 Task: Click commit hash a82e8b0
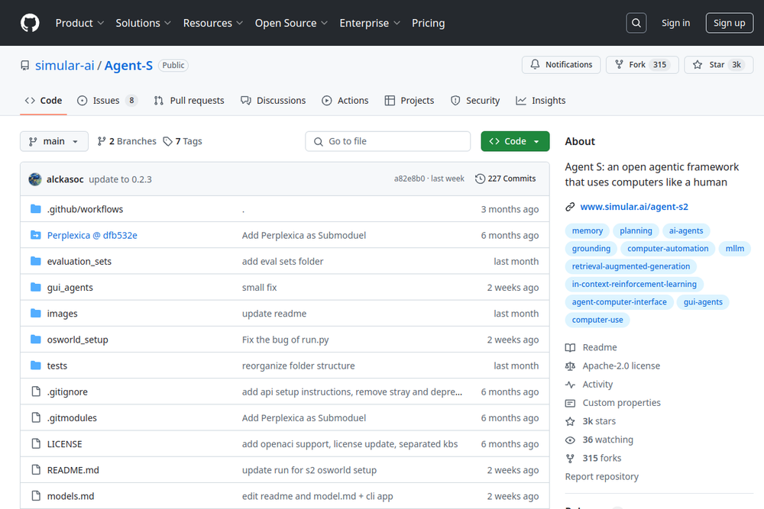410,179
